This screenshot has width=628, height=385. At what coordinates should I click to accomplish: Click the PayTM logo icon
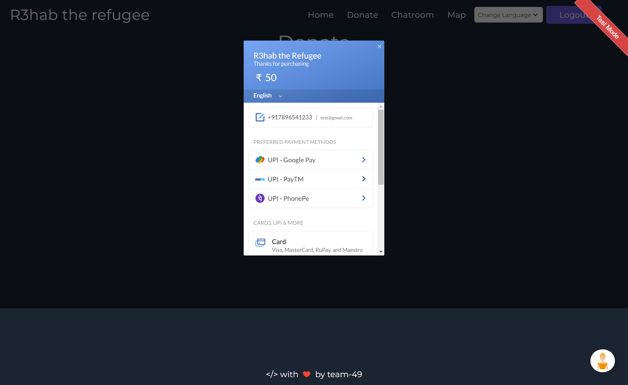pyautogui.click(x=260, y=179)
